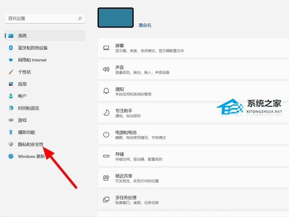
Task: Click description 睡眠、电池使用情况、节电模式
Action: pos(140,137)
